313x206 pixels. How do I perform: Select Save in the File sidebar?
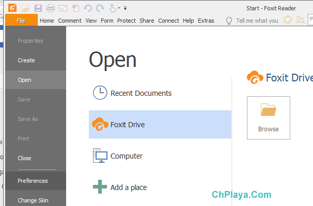[x=36, y=99]
